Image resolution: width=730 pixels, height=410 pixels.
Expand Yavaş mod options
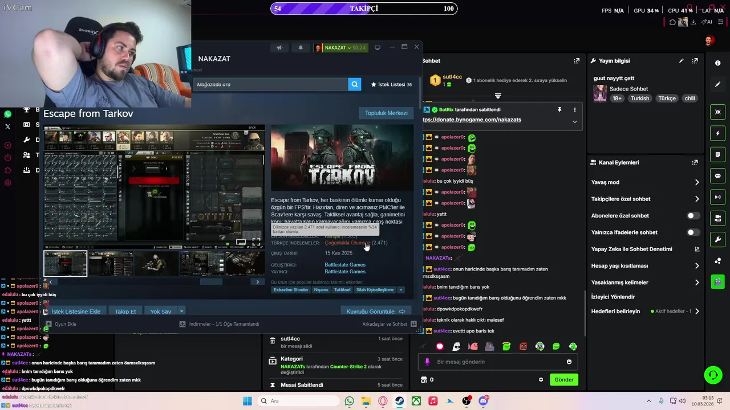(697, 182)
